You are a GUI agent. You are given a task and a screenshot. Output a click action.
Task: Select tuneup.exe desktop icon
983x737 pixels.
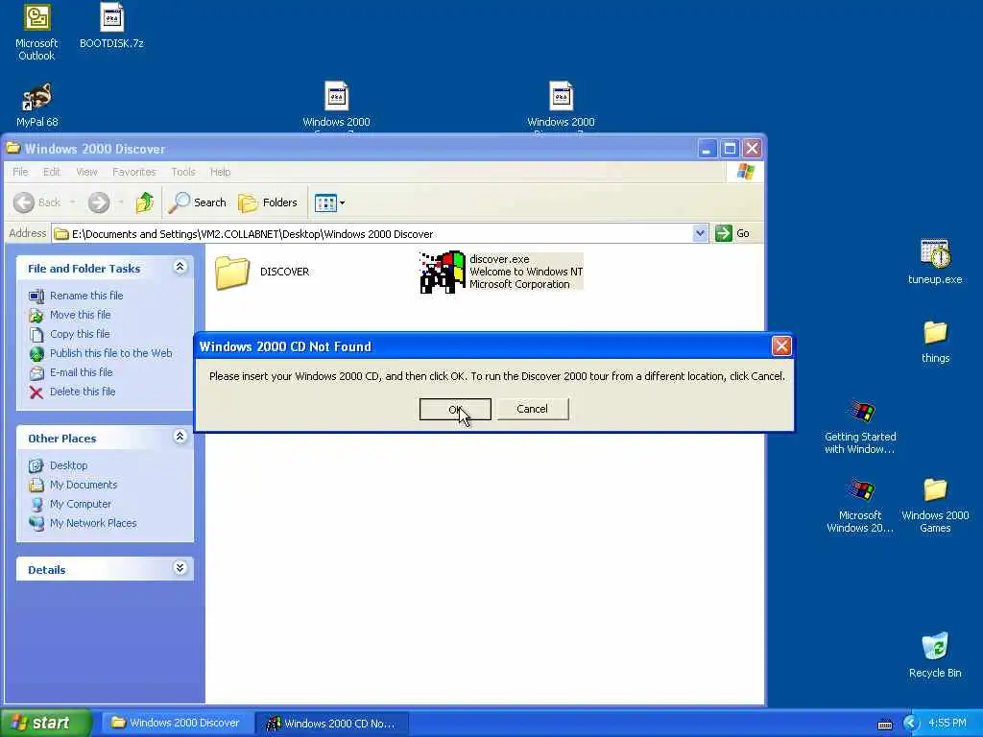(x=935, y=262)
